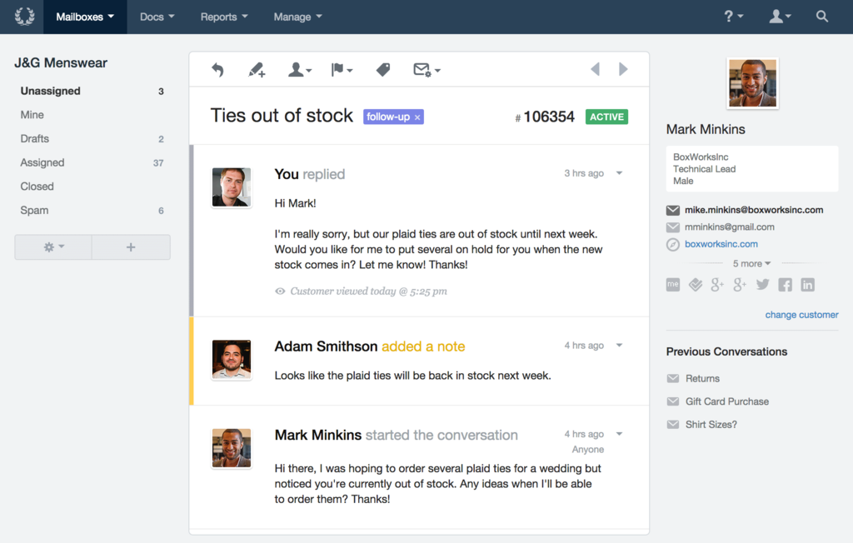Screen dimensions: 853x543
Task: Click the Help Scout logo icon
Action: pyautogui.click(x=22, y=17)
